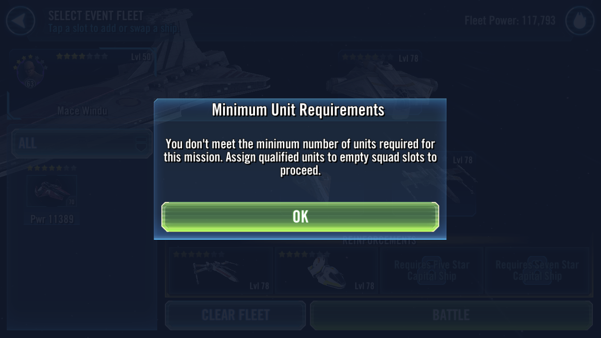Tap the second reinforcement ship icon

[325, 271]
